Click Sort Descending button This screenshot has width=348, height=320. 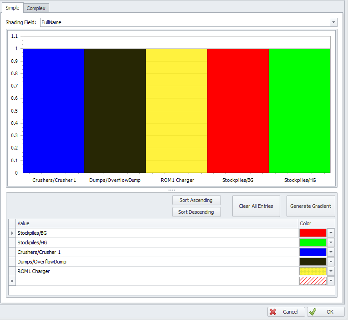[x=196, y=212]
